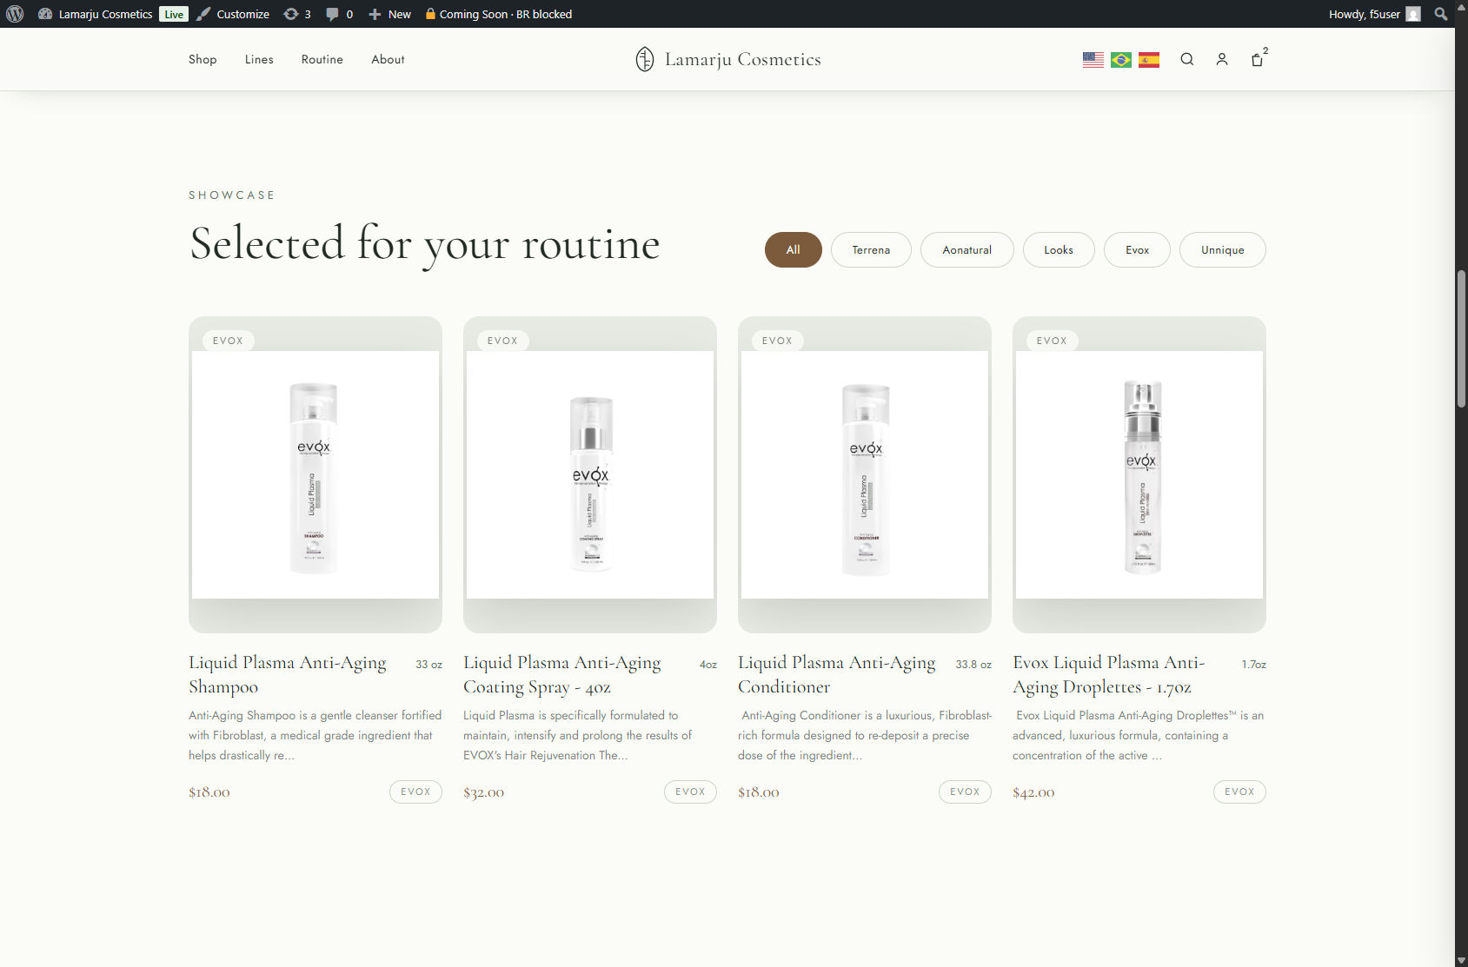Open the Anti-Aging Conditioner product image

click(865, 474)
